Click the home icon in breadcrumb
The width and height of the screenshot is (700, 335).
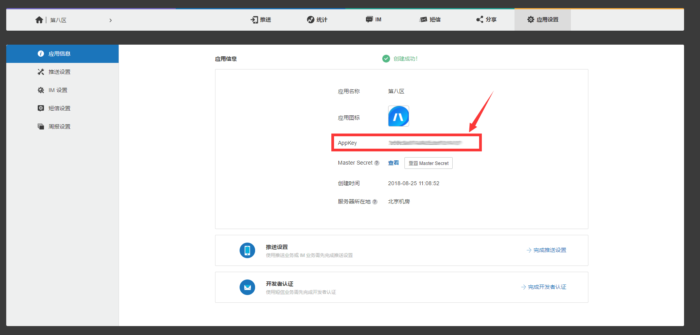pos(39,20)
